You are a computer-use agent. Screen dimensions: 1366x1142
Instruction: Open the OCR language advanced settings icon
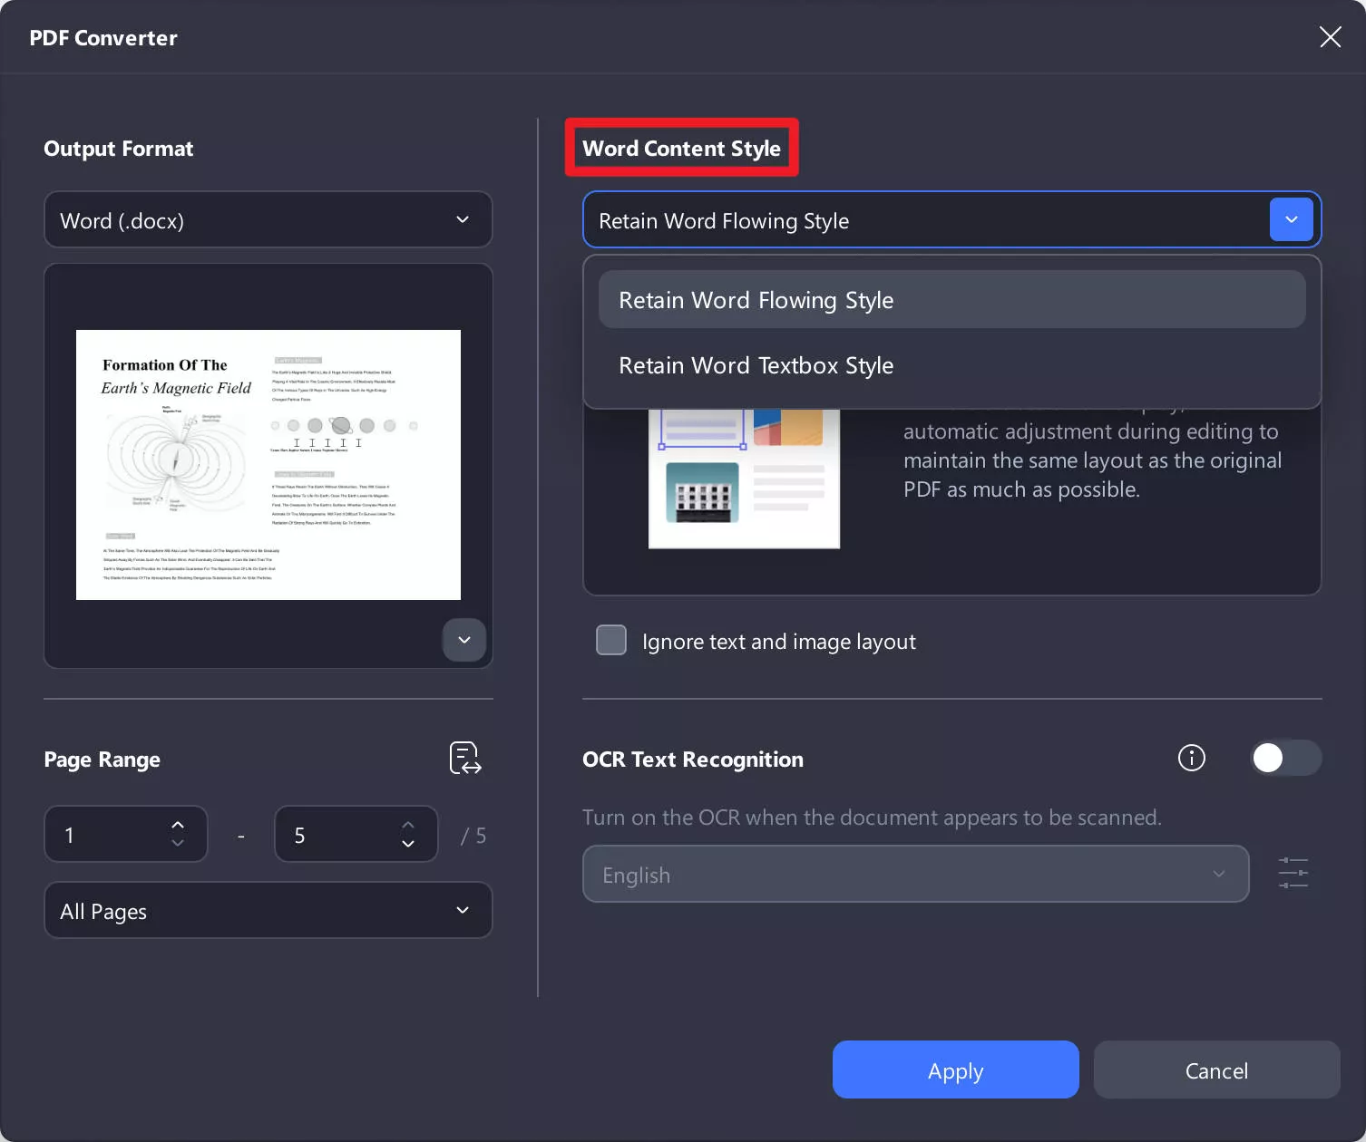pyautogui.click(x=1293, y=873)
